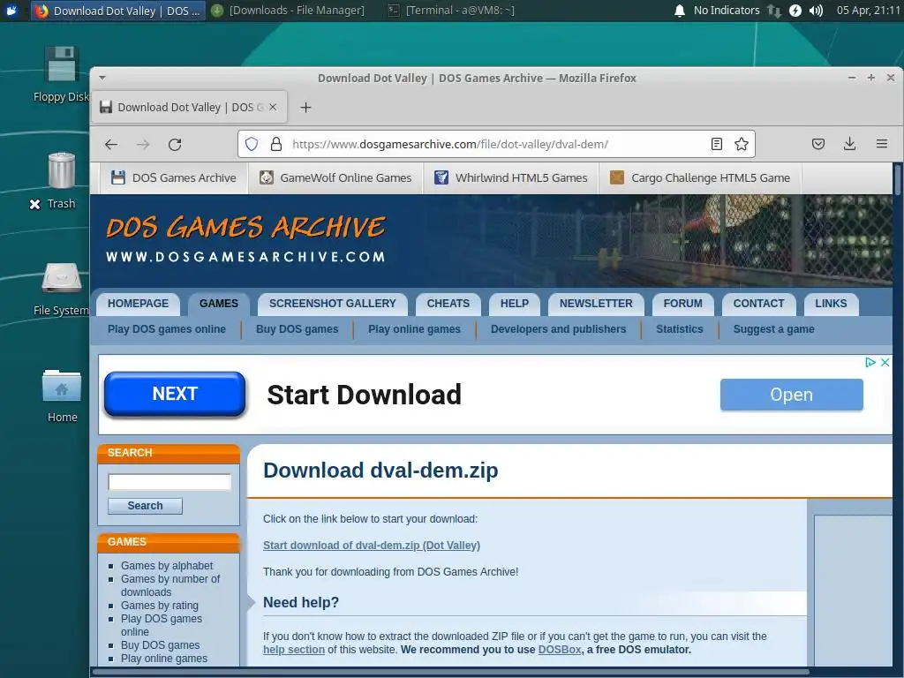Viewport: 904px width, 678px height.
Task: Open Whirlwind HTML5 Games bookmark
Action: pyautogui.click(x=511, y=177)
